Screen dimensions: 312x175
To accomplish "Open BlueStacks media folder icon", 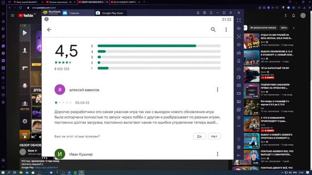I will tap(239, 102).
